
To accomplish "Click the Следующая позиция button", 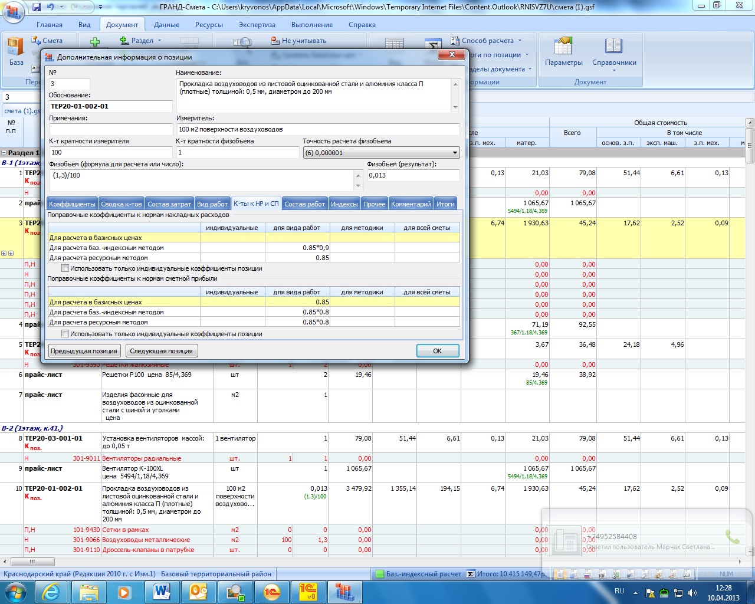I will coord(161,351).
